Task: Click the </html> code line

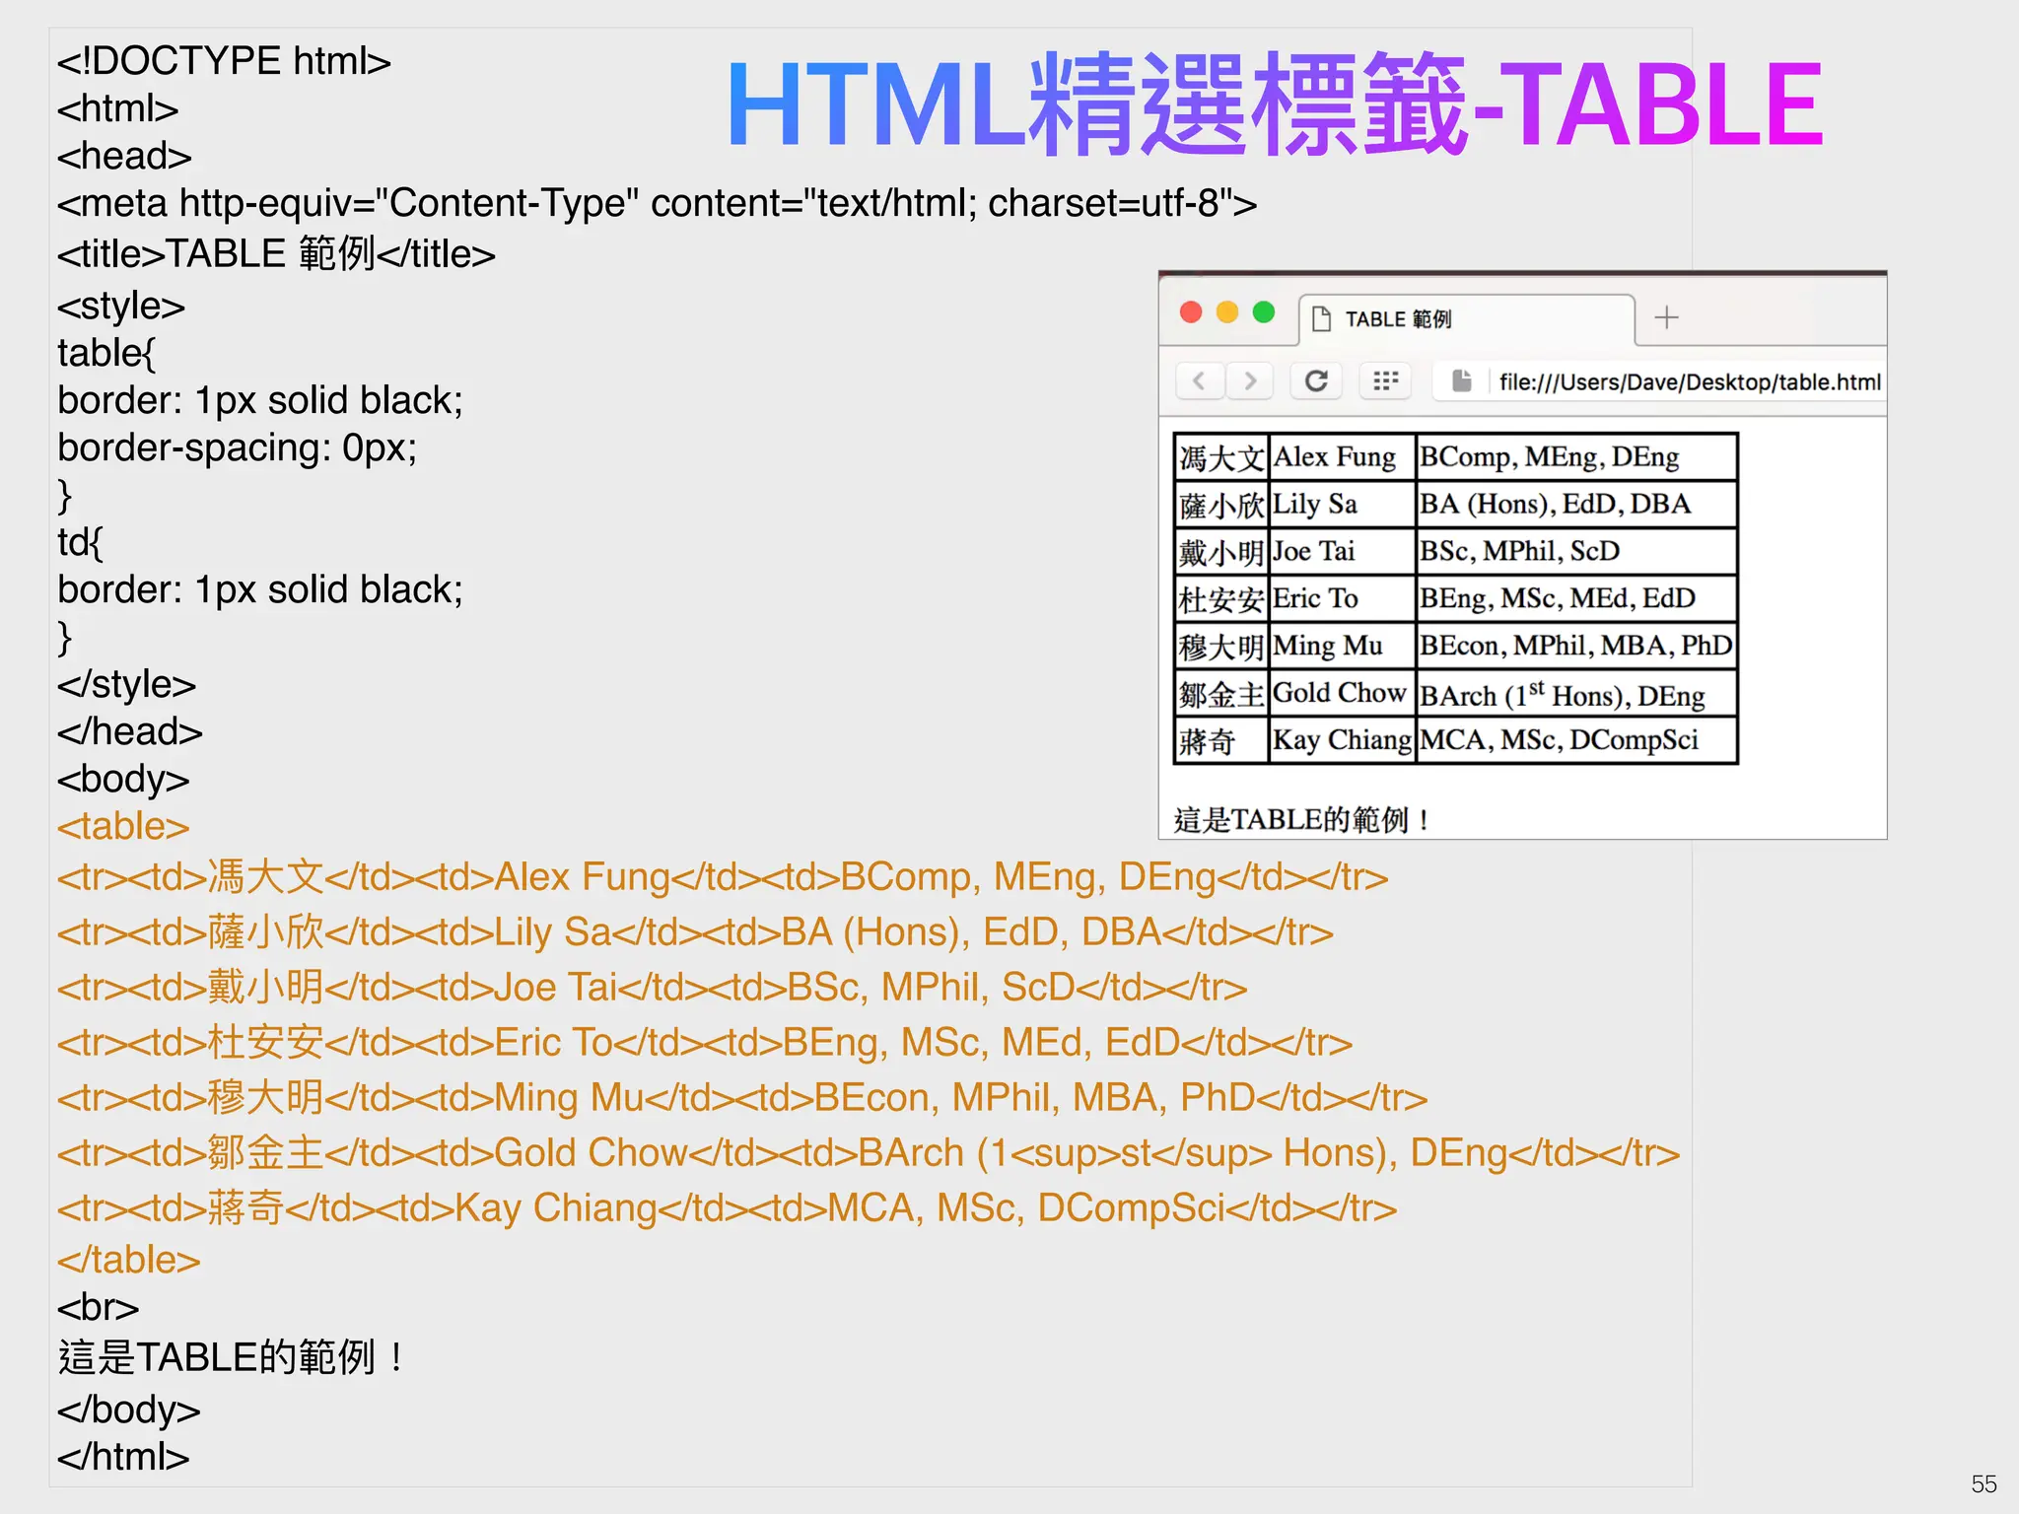Action: click(x=123, y=1457)
